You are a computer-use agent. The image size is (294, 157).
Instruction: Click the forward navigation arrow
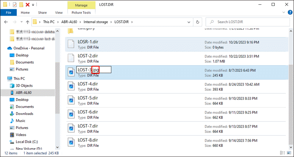(x=14, y=22)
